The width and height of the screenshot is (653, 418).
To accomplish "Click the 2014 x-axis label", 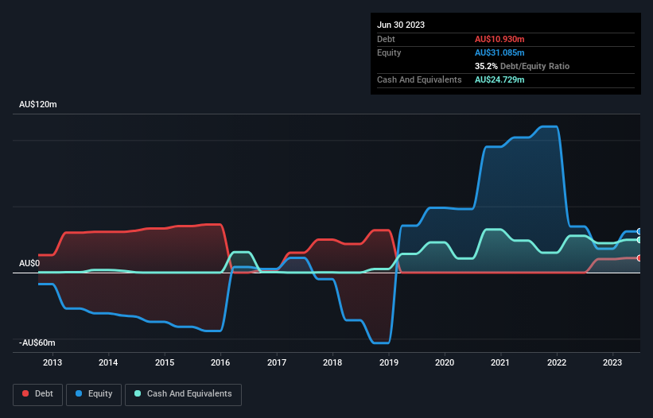I will 108,362.
